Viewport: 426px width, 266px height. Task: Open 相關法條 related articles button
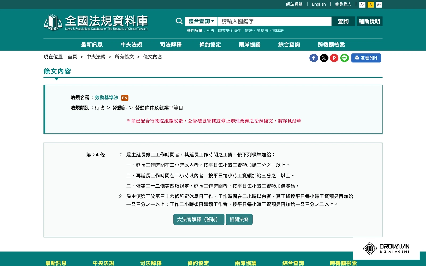click(x=239, y=219)
